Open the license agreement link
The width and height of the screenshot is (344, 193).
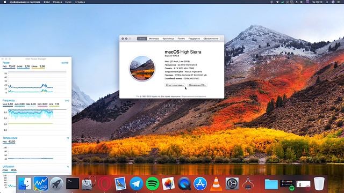coord(193,96)
